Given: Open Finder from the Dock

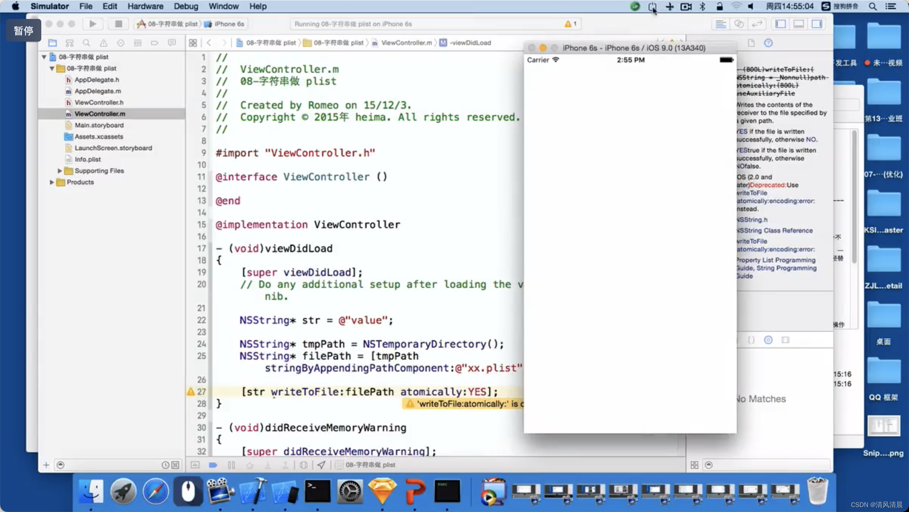Looking at the screenshot, I should pos(91,492).
